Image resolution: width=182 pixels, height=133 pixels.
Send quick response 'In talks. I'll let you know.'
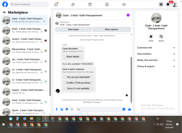(78, 83)
